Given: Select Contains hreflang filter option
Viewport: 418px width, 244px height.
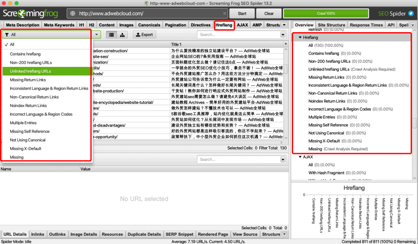Looking at the screenshot, I should point(47,54).
